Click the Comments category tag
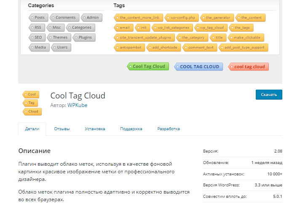The image size is (292, 205). [x=64, y=18]
